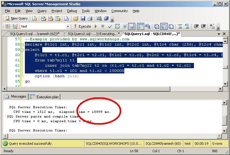Click the Connect icon in SQL Editor toolbar
This screenshot has width=230, height=155.
(8, 26)
